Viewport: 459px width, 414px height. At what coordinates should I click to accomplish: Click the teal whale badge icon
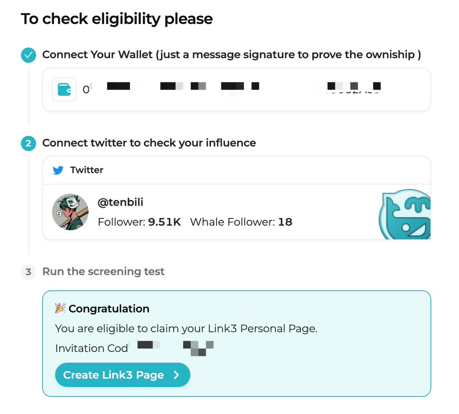coord(405,214)
